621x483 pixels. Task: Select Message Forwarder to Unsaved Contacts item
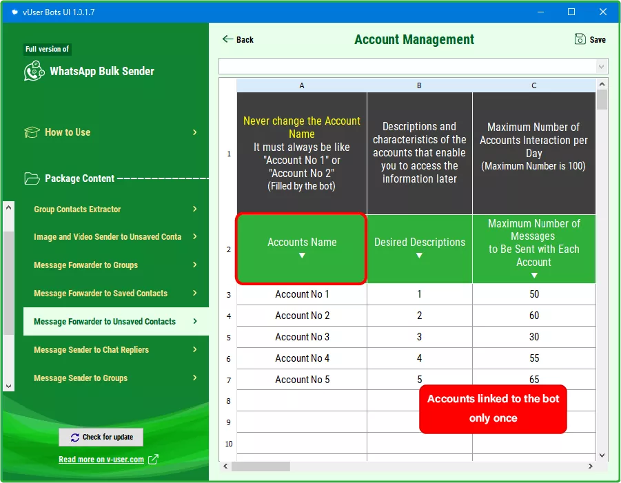116,322
